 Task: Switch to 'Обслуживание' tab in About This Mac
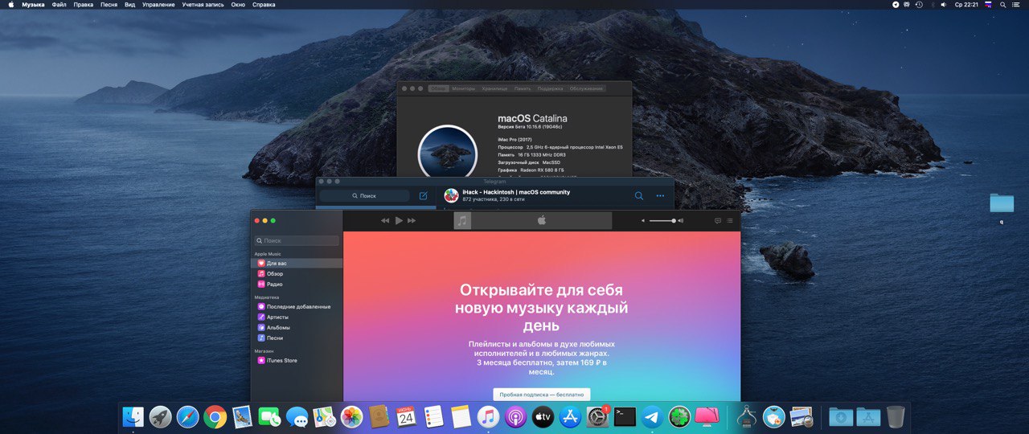586,88
